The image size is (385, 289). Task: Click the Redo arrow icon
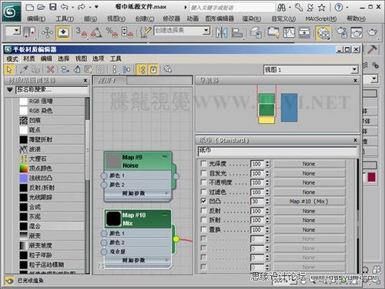pyautogui.click(x=82, y=7)
